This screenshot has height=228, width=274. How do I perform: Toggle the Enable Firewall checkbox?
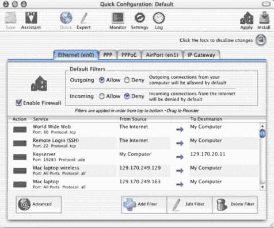[18, 103]
